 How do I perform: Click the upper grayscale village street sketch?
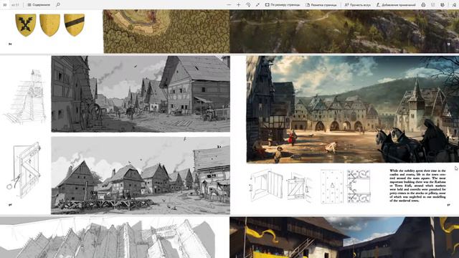point(141,94)
